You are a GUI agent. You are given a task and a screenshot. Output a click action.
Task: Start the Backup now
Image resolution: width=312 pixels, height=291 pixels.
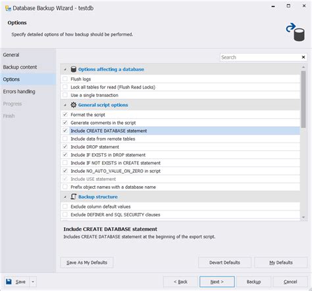point(253,282)
